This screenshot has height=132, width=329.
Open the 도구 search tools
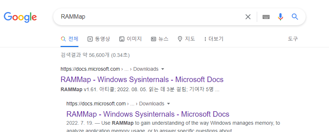(293, 39)
